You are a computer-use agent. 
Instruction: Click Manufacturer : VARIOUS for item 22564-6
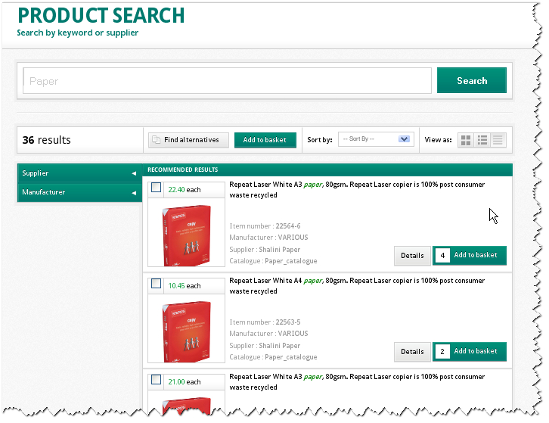tap(268, 238)
